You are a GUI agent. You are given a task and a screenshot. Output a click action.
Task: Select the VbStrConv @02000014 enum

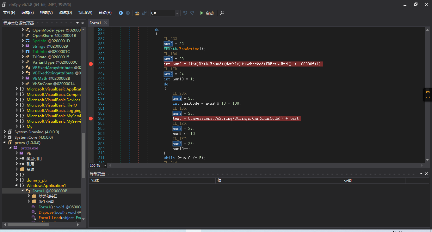[x=53, y=84]
